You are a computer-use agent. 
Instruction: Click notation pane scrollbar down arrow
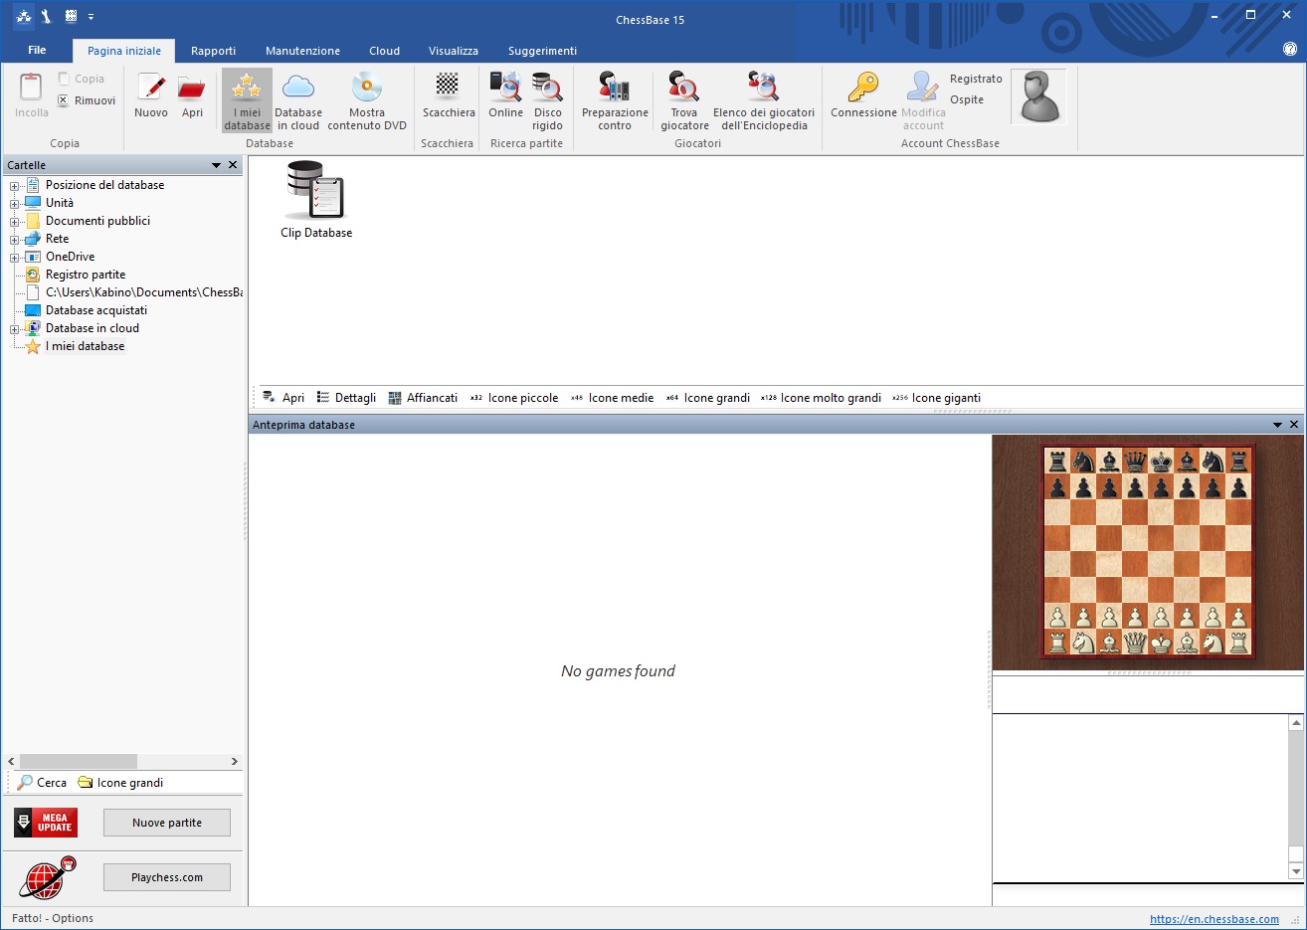(1295, 871)
